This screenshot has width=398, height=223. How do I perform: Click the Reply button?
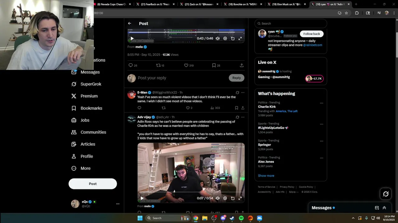coord(237,78)
